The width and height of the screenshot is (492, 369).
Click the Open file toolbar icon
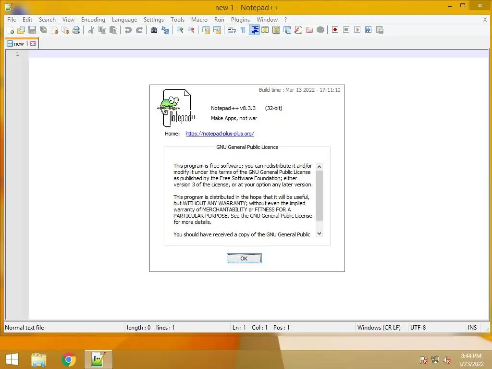[21, 30]
